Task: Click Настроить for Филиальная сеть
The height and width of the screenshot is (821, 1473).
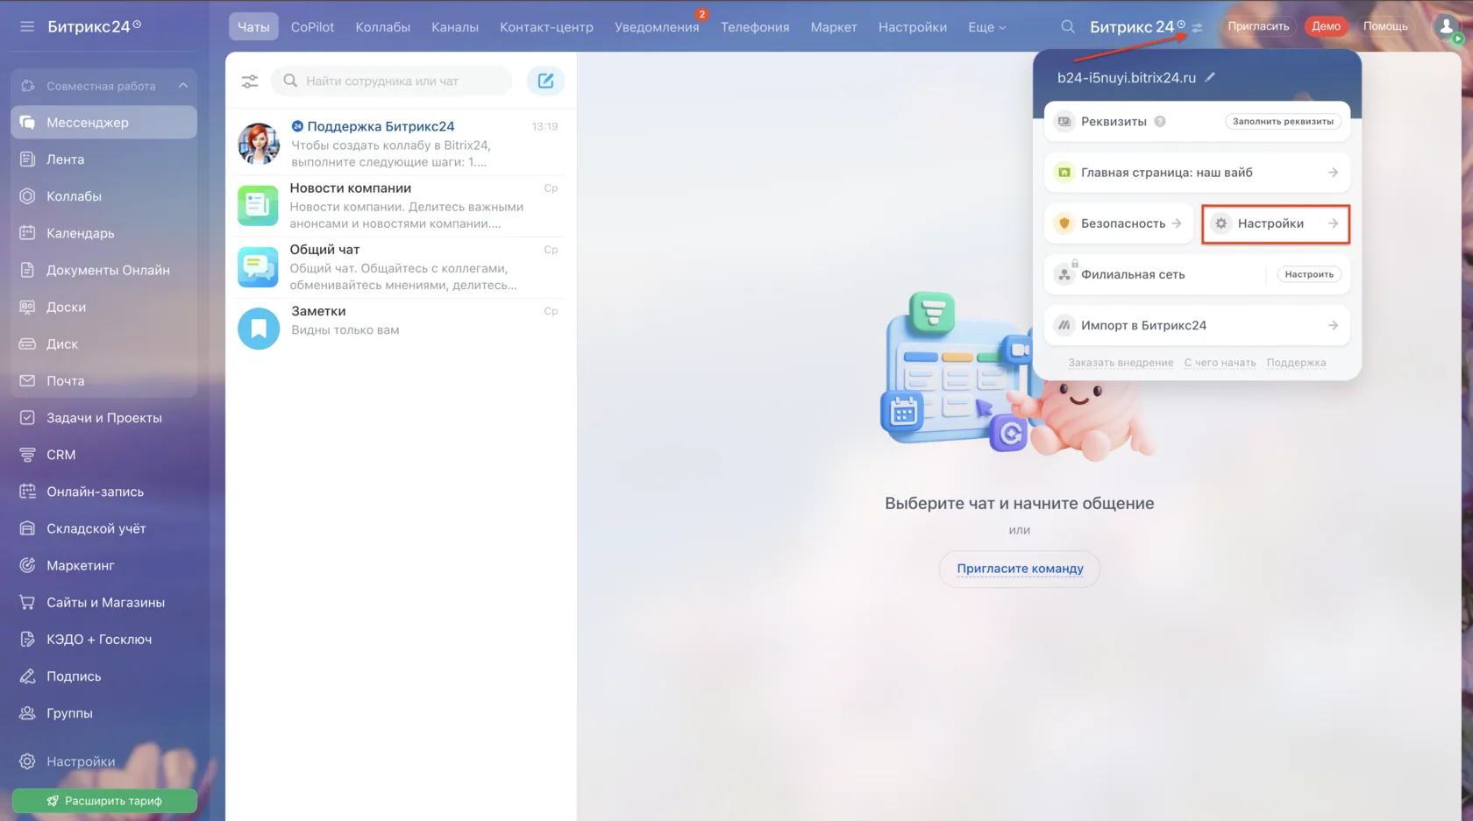Action: [x=1309, y=274]
